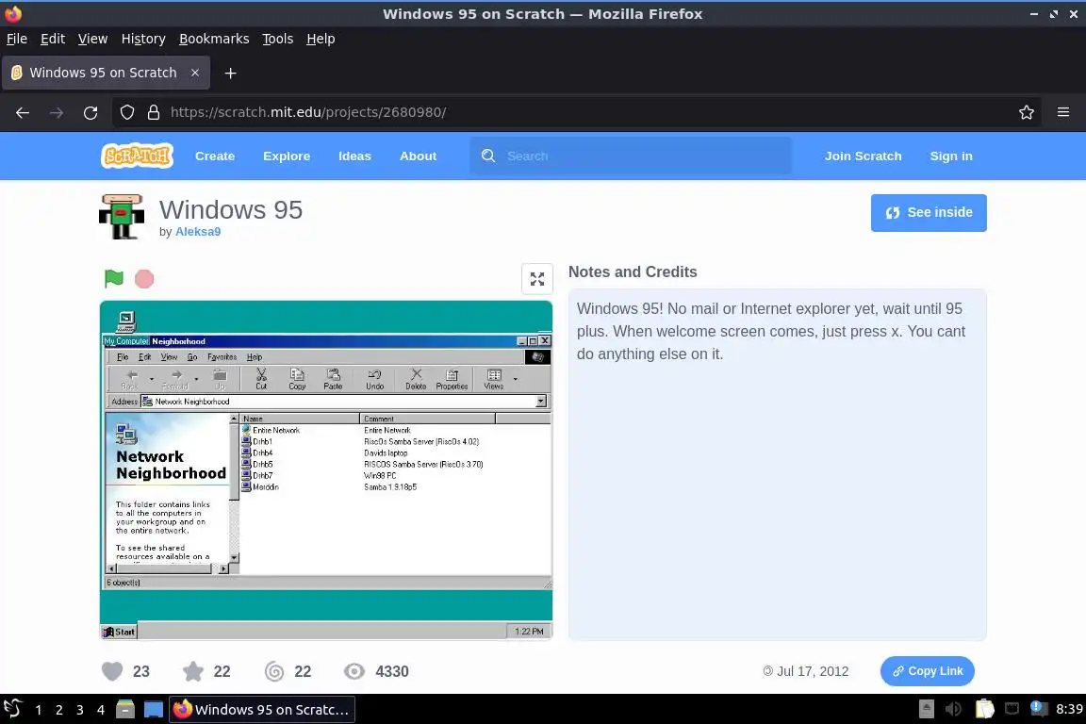Click the Aleksa9 user avatar
The width and height of the screenshot is (1086, 724).
coord(122,217)
